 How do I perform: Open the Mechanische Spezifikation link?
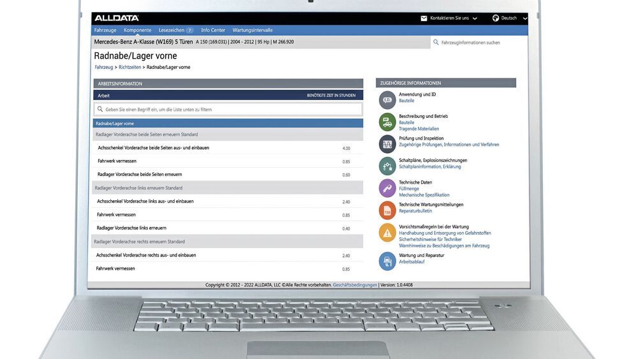424,195
